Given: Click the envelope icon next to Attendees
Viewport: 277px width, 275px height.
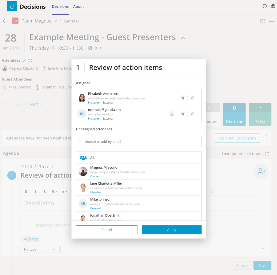Looking at the screenshot, I should pyautogui.click(x=30, y=60).
